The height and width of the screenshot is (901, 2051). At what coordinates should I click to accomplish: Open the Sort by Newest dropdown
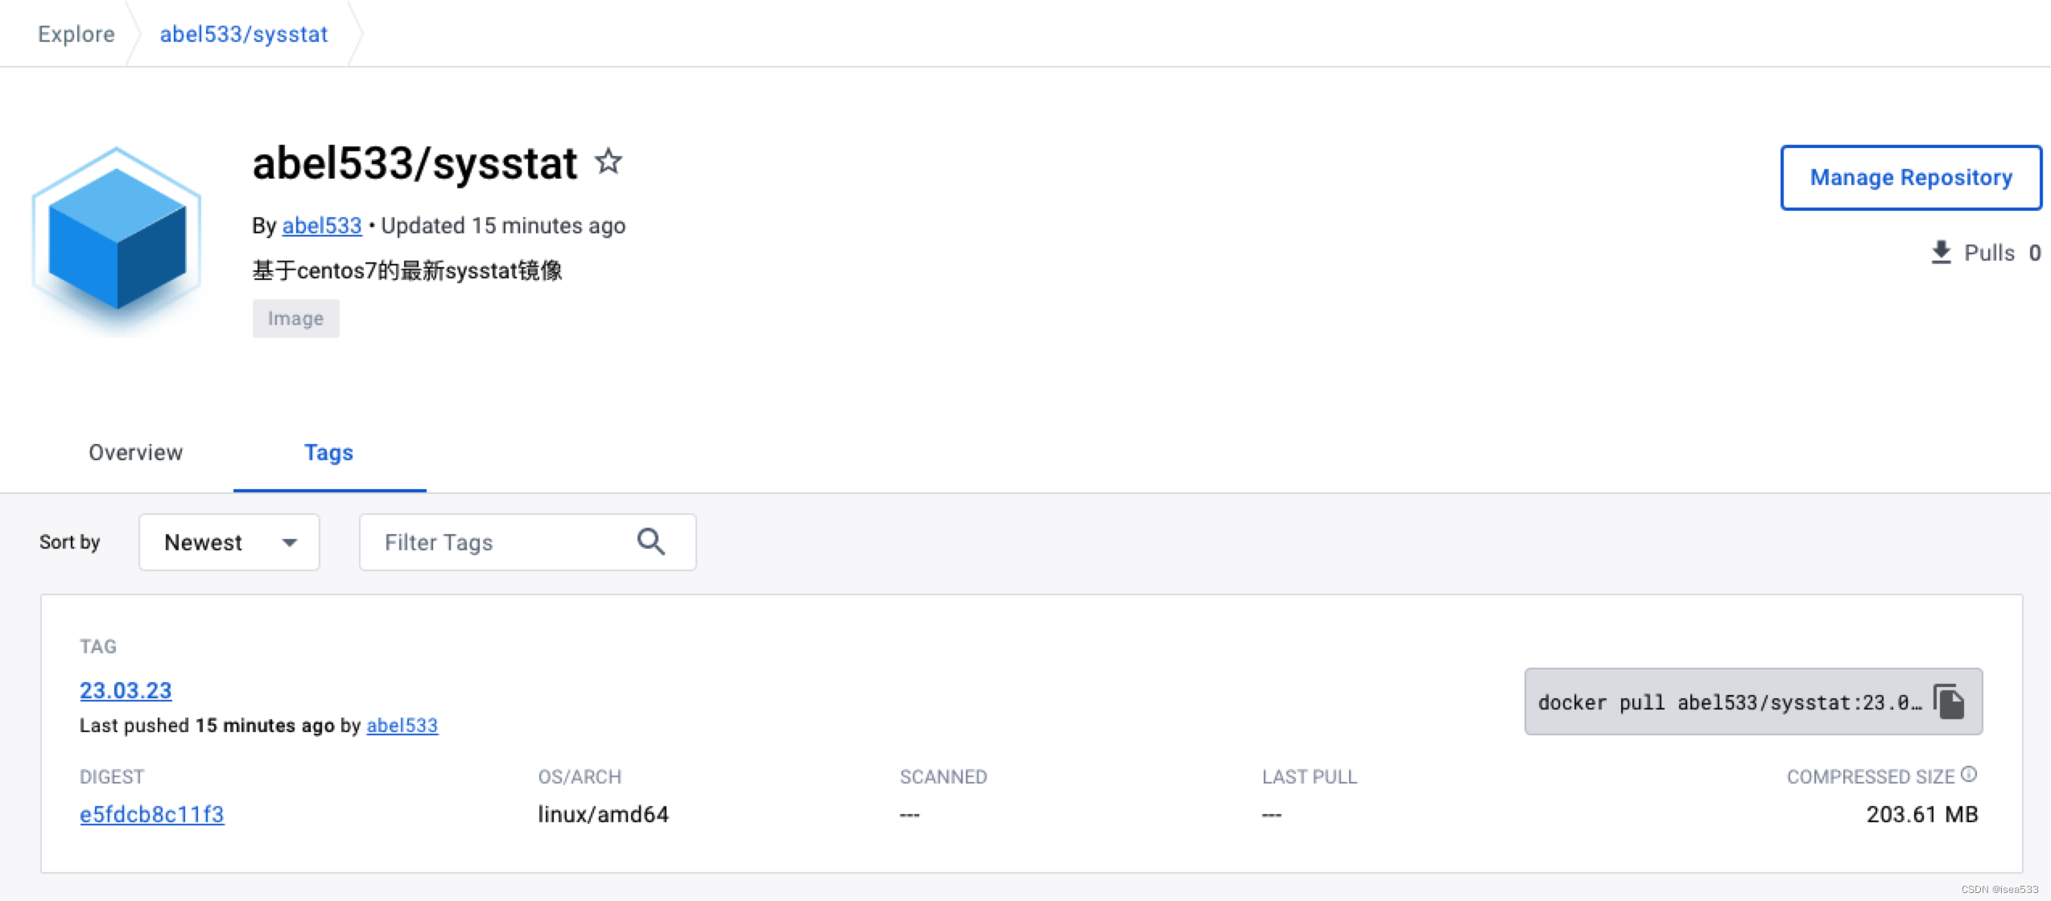tap(229, 541)
